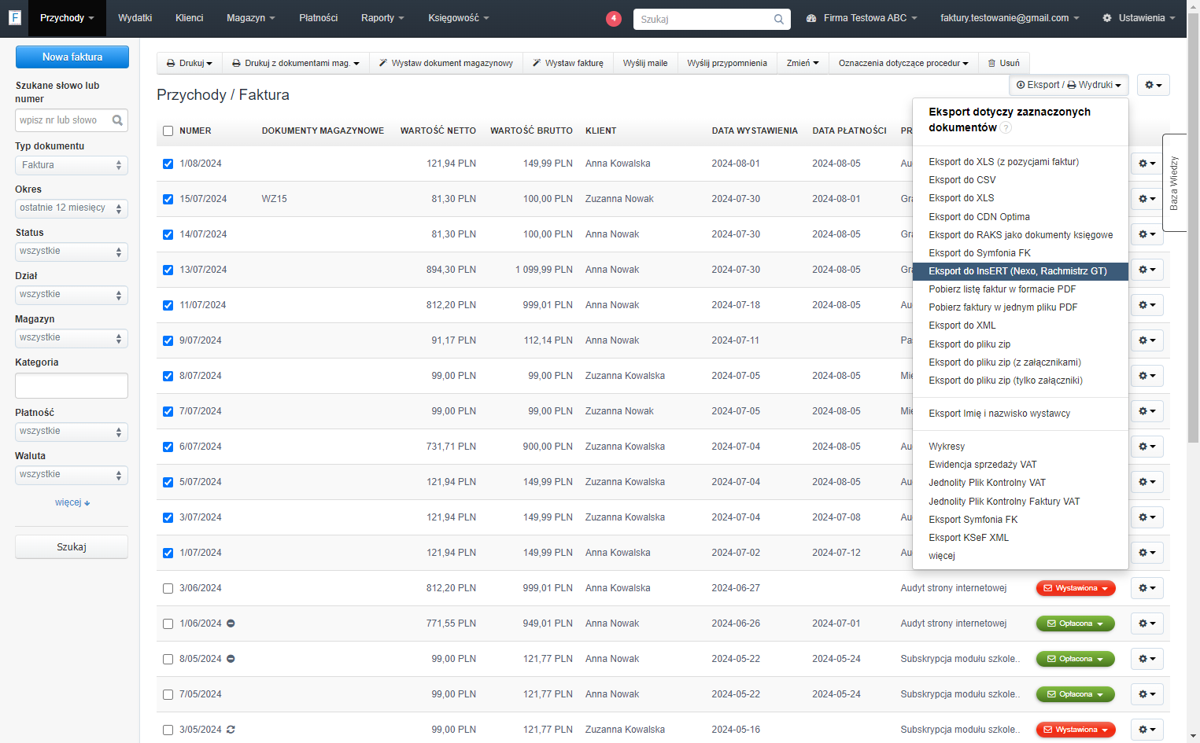The height and width of the screenshot is (743, 1200).
Task: Uncheck the invoice 1/08/2024 checkbox
Action: click(x=168, y=164)
